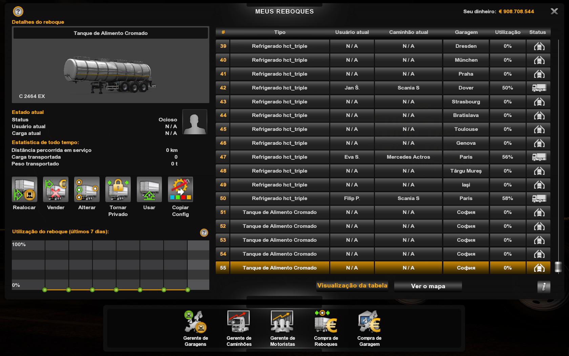Switch to Visualização da tabela view

click(352, 286)
